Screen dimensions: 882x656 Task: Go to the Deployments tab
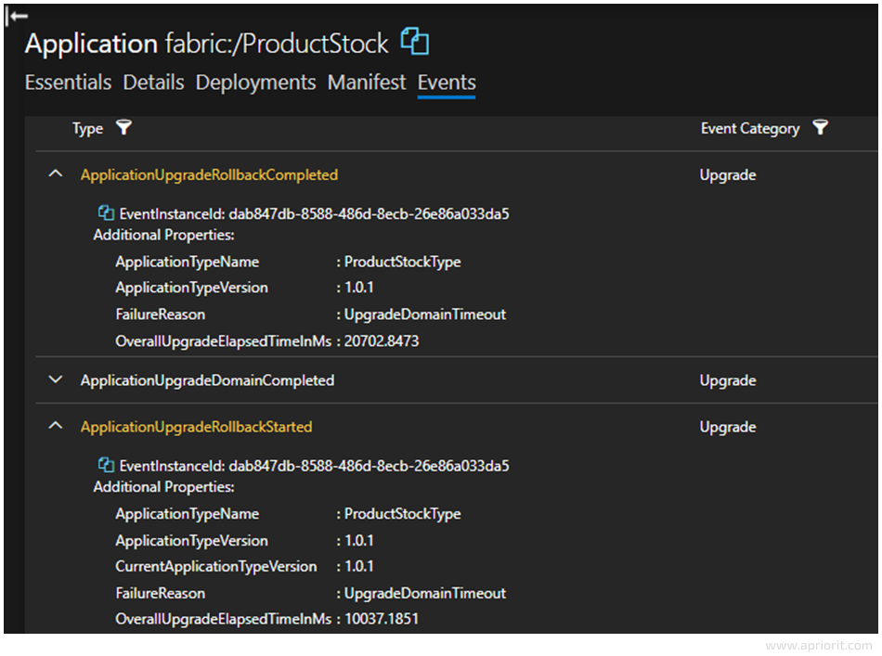tap(255, 83)
